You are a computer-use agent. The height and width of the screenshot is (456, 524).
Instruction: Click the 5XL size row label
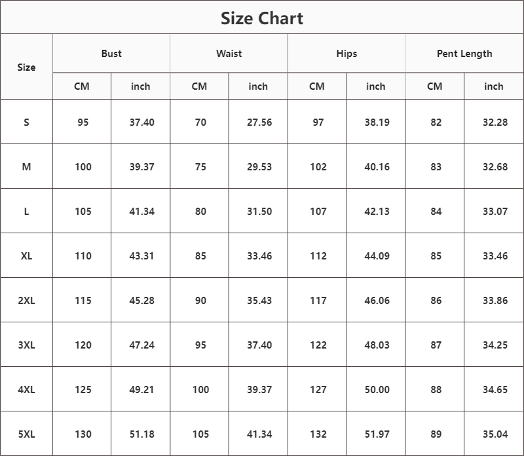26,434
